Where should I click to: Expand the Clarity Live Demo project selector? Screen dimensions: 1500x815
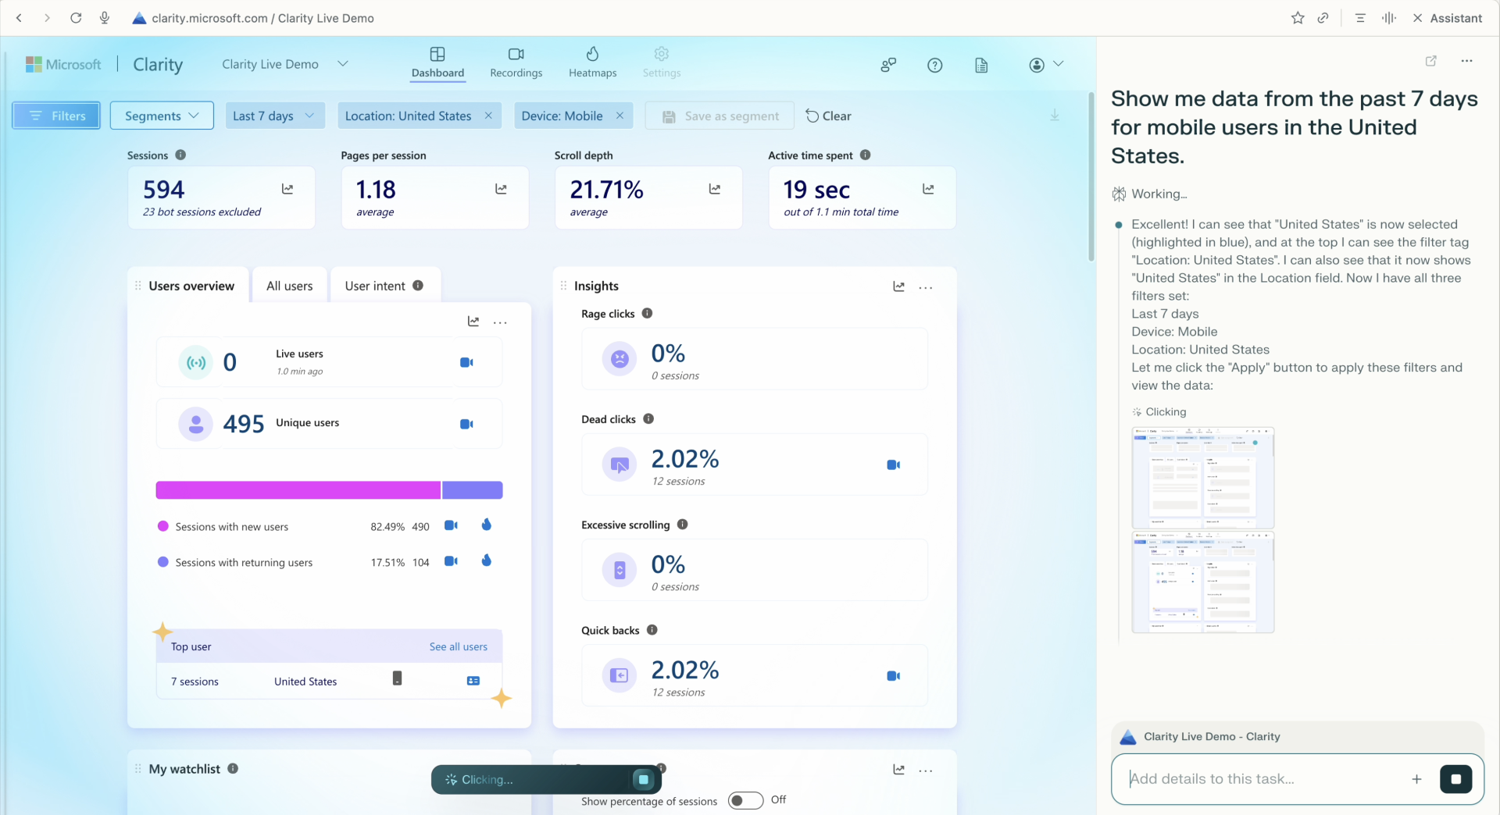click(x=342, y=64)
